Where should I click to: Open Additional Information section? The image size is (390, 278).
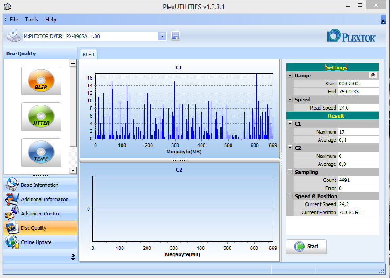point(40,199)
